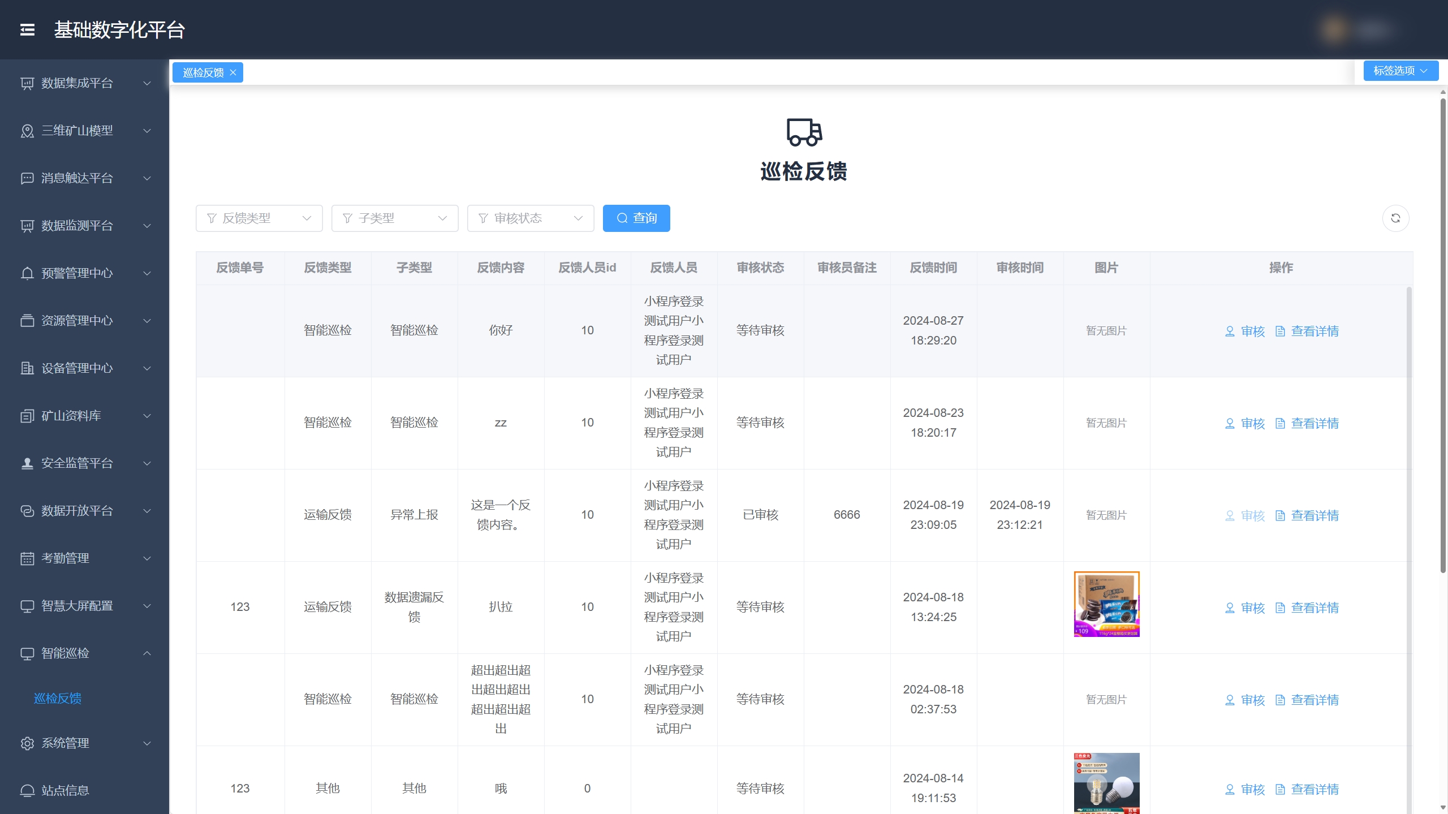The width and height of the screenshot is (1448, 814).
Task: Open the 安全监管平台 menu
Action: (x=85, y=464)
